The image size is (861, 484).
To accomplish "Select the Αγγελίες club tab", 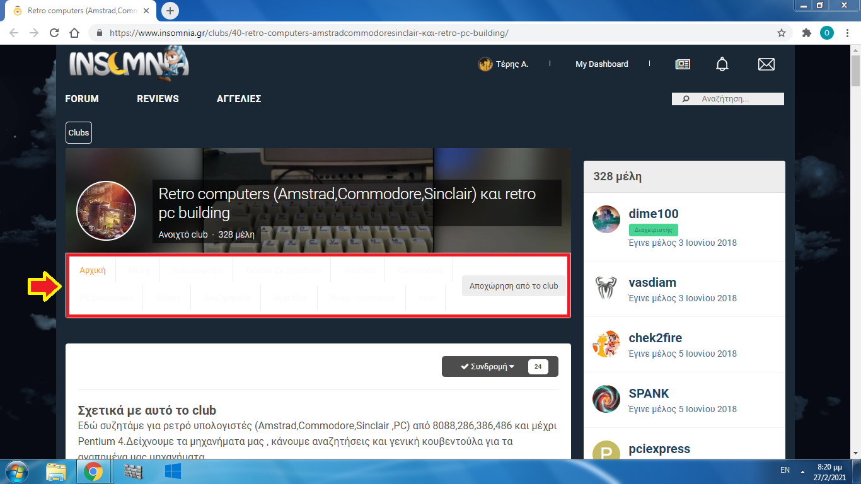I will (x=290, y=297).
